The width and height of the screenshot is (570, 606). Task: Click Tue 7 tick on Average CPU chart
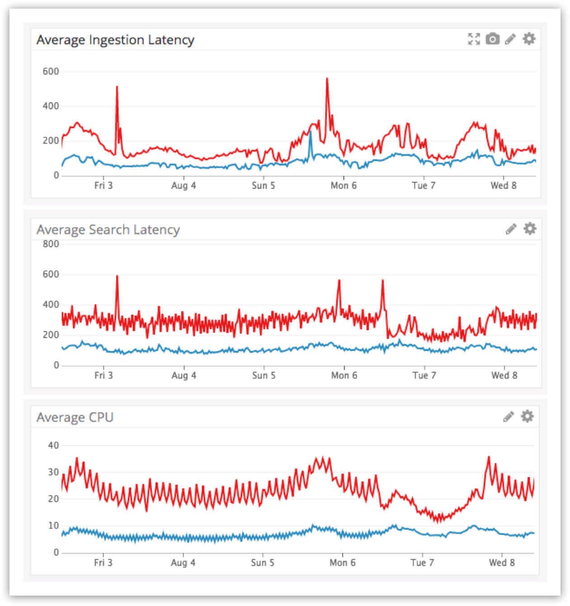click(x=422, y=563)
